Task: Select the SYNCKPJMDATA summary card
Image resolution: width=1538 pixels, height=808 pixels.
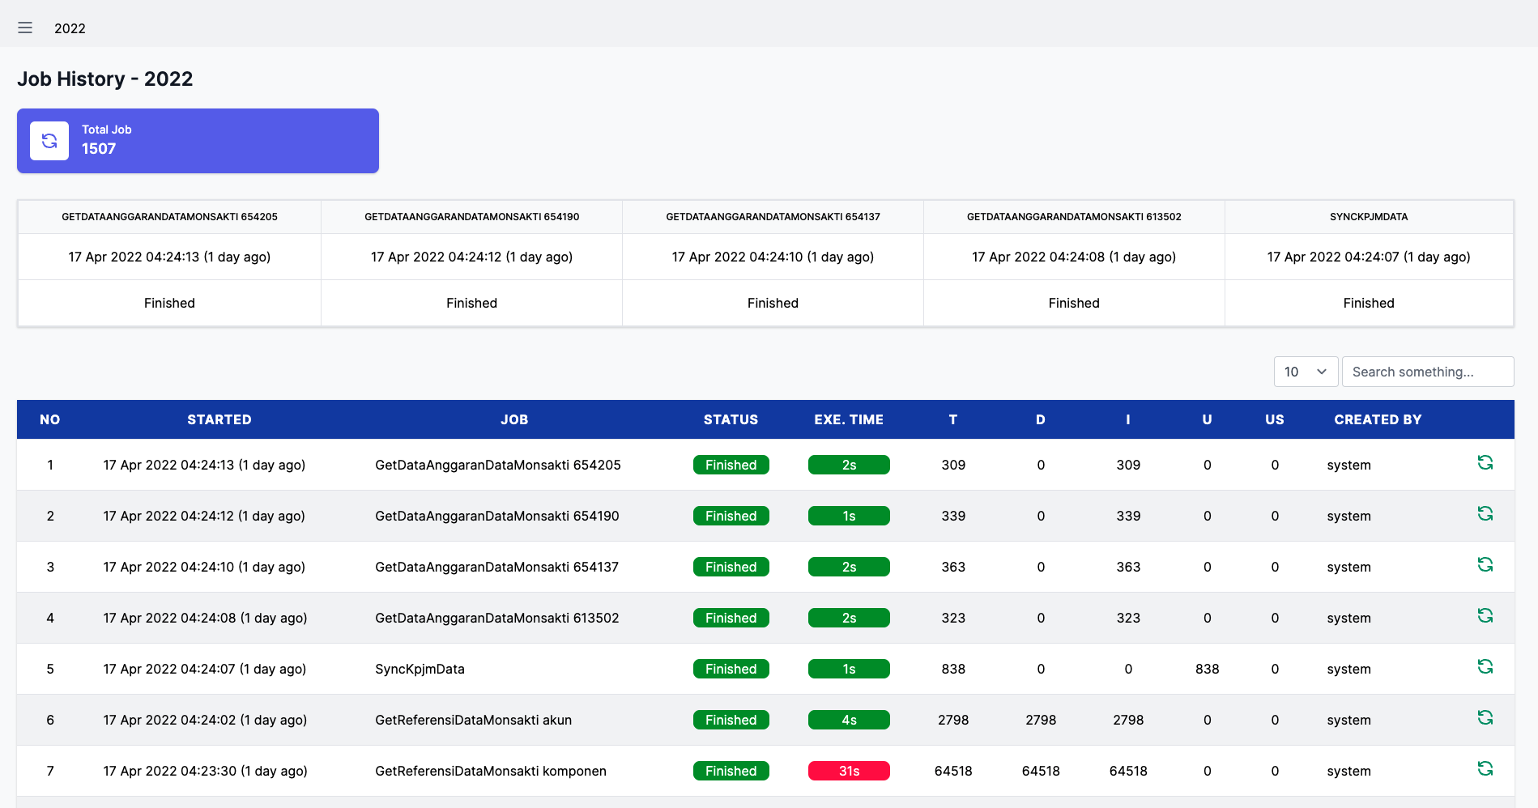Action: [x=1368, y=263]
